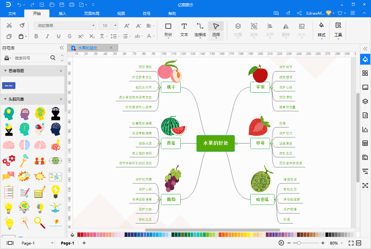Toggle underline text formatting
Viewport: 371px width, 249px height.
[x=59, y=37]
